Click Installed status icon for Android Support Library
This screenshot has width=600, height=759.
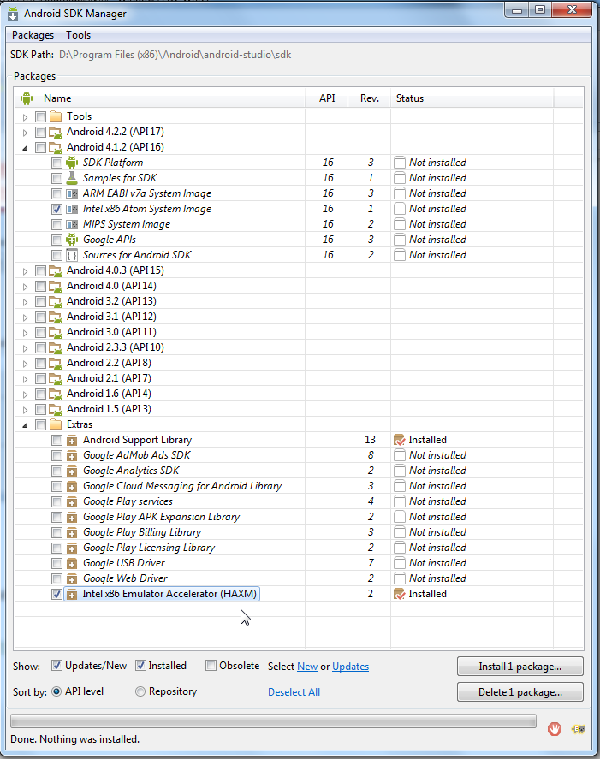pyautogui.click(x=400, y=440)
